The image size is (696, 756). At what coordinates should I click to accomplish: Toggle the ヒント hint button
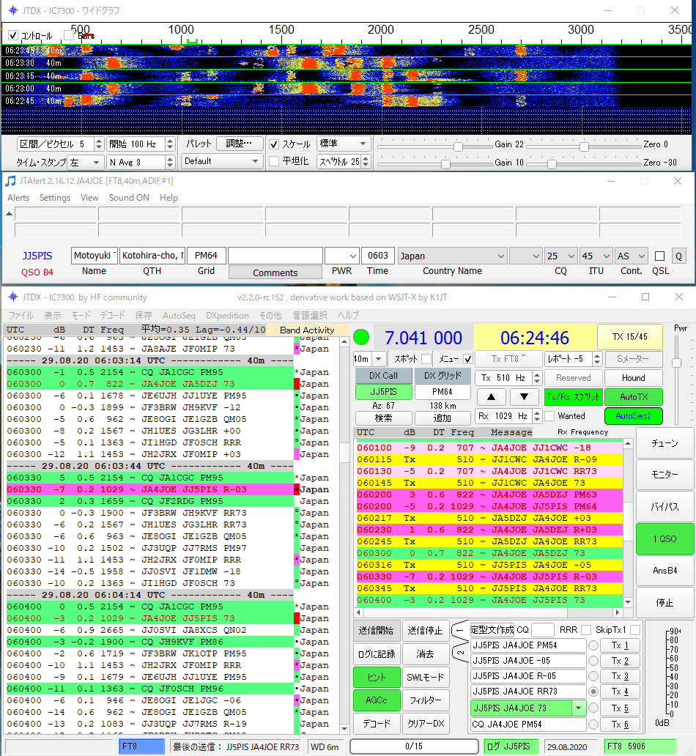(377, 678)
